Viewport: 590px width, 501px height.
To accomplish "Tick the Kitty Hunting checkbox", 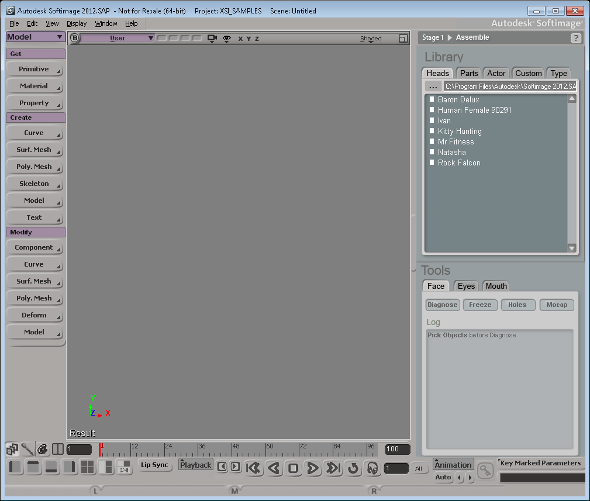I will tap(432, 131).
